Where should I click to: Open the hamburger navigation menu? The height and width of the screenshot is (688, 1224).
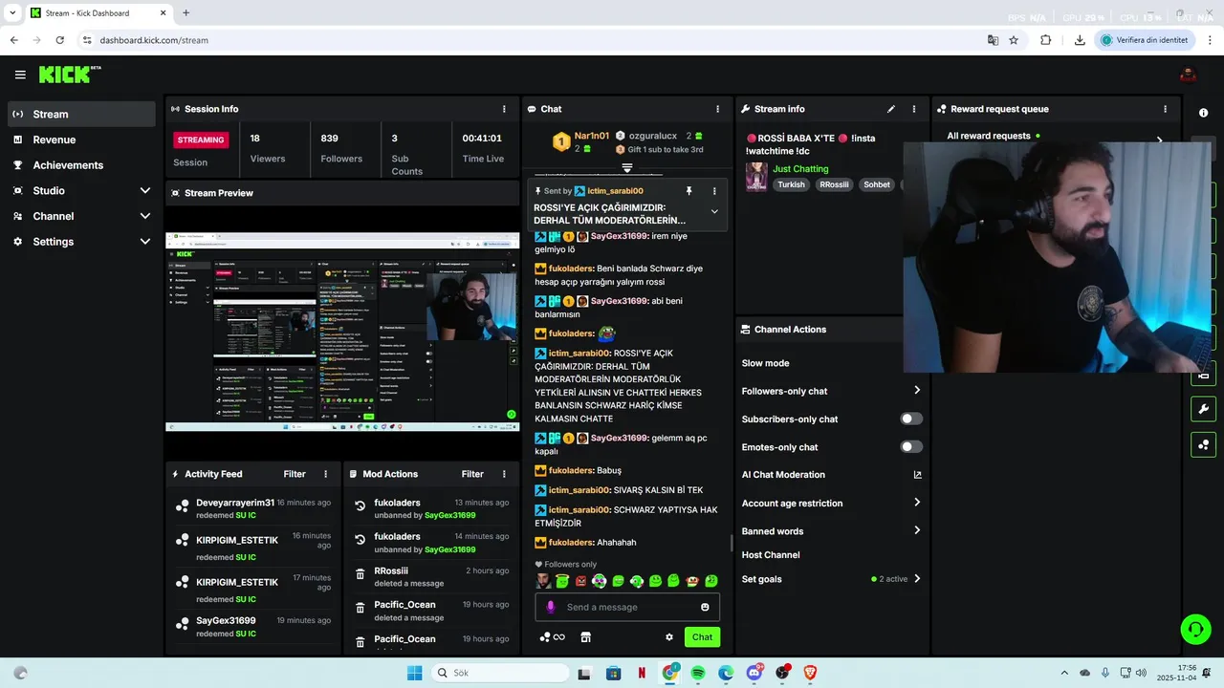(20, 75)
